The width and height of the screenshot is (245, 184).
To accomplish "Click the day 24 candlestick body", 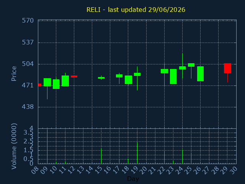I will click(182, 68).
